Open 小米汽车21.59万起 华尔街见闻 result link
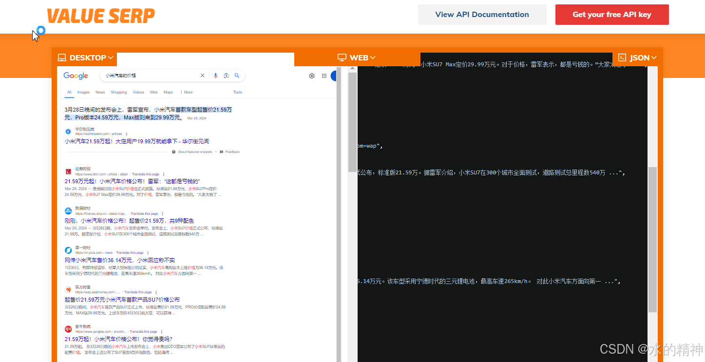 click(x=137, y=141)
